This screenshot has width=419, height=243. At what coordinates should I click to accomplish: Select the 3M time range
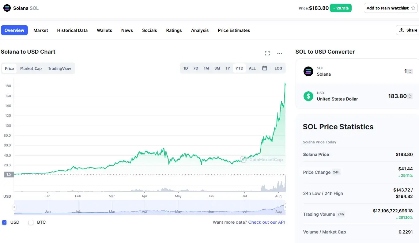217,68
